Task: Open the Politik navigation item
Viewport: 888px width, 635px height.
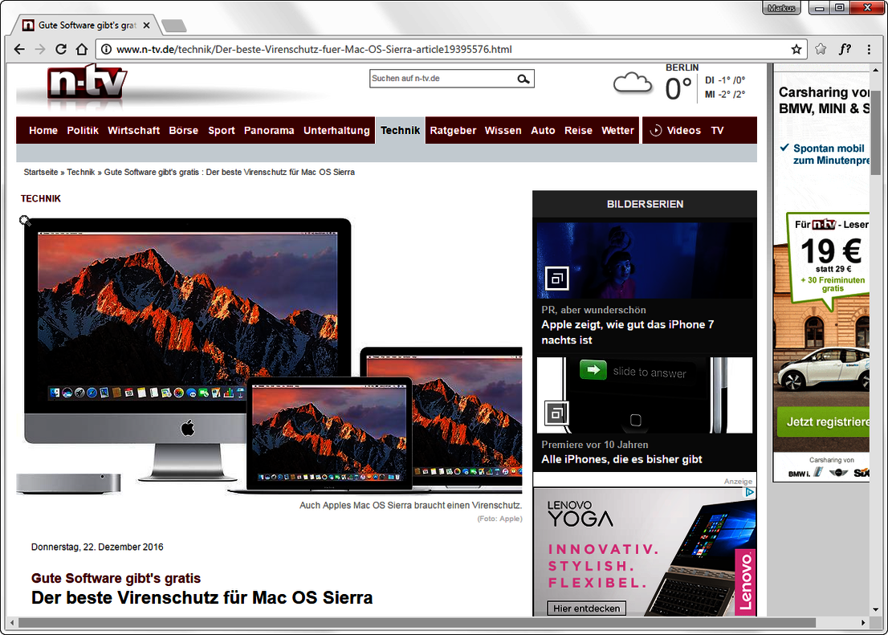Action: pos(83,130)
